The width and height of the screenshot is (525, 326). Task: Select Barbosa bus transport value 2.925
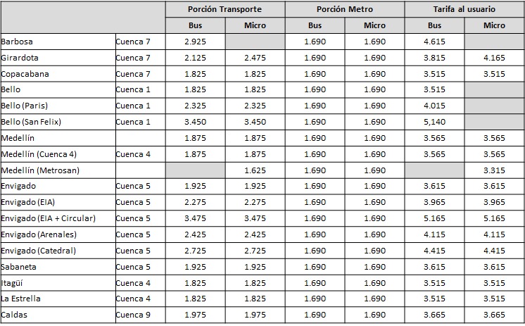195,42
